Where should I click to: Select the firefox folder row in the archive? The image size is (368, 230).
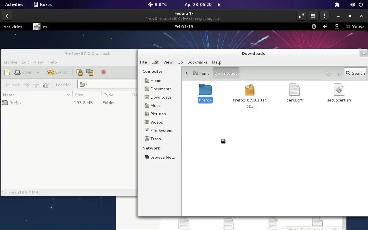pyautogui.click(x=69, y=103)
